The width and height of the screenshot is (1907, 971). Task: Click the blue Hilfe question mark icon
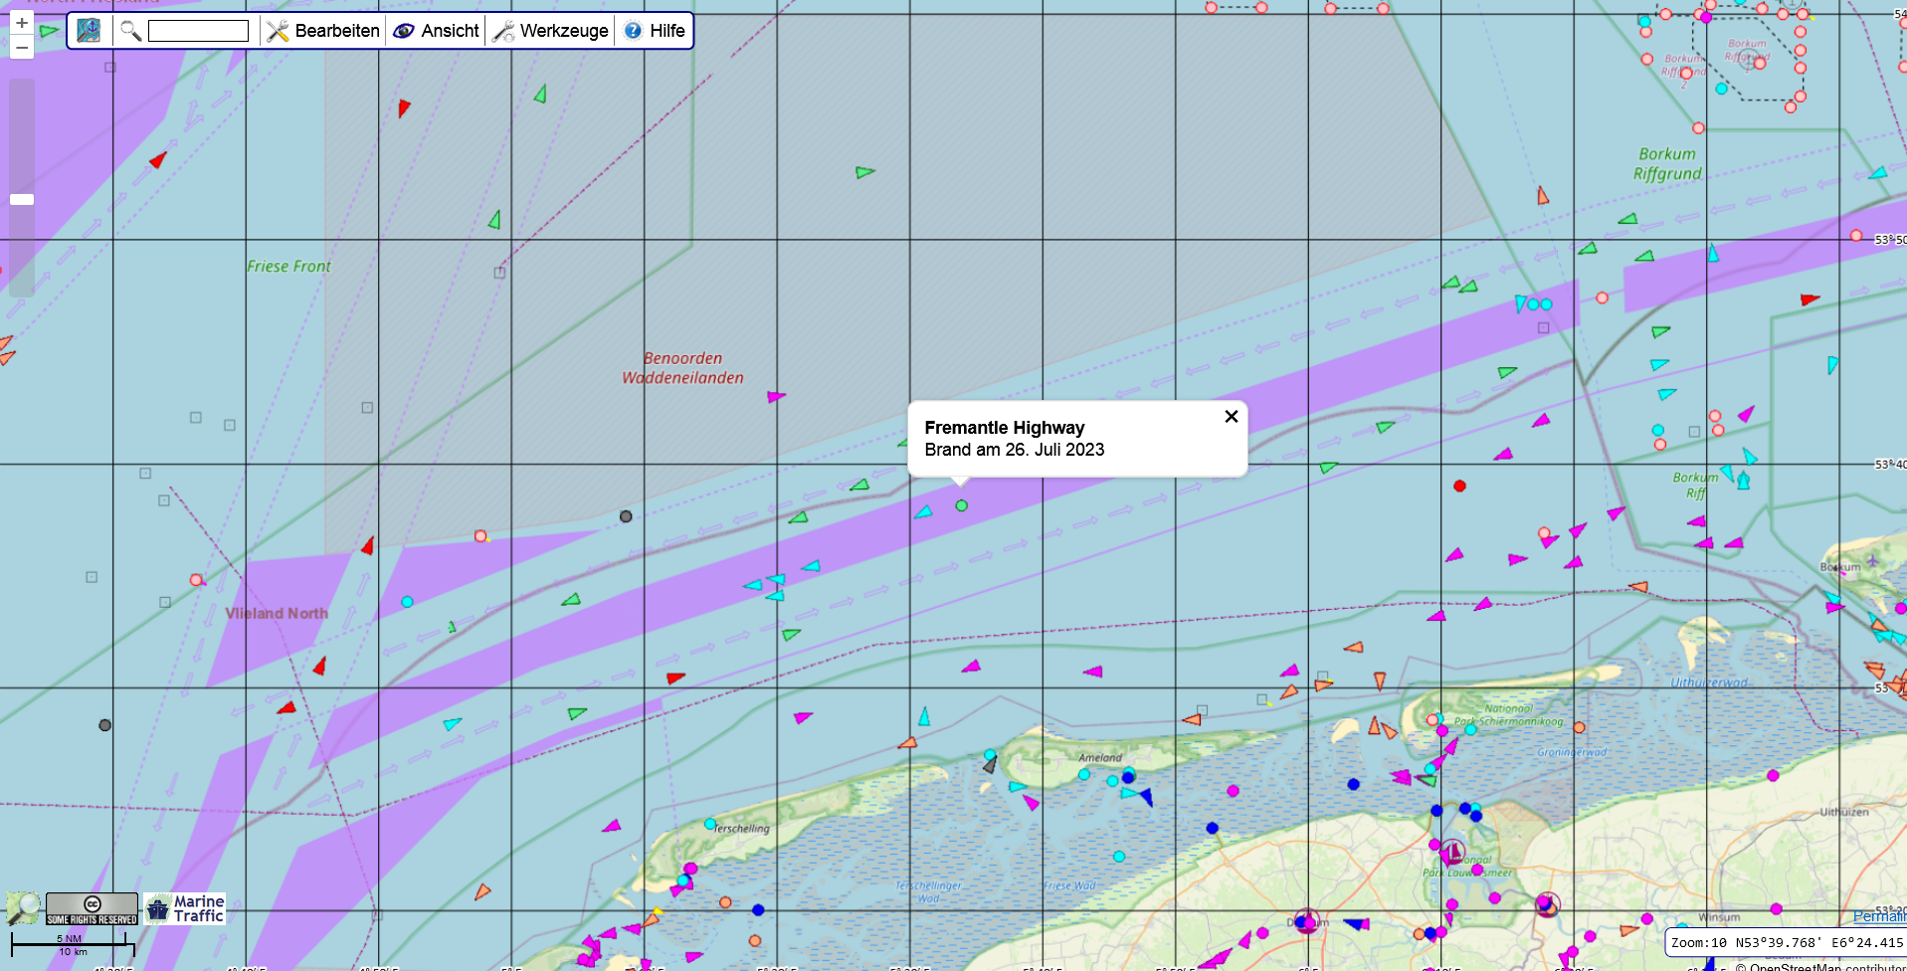coord(633,31)
